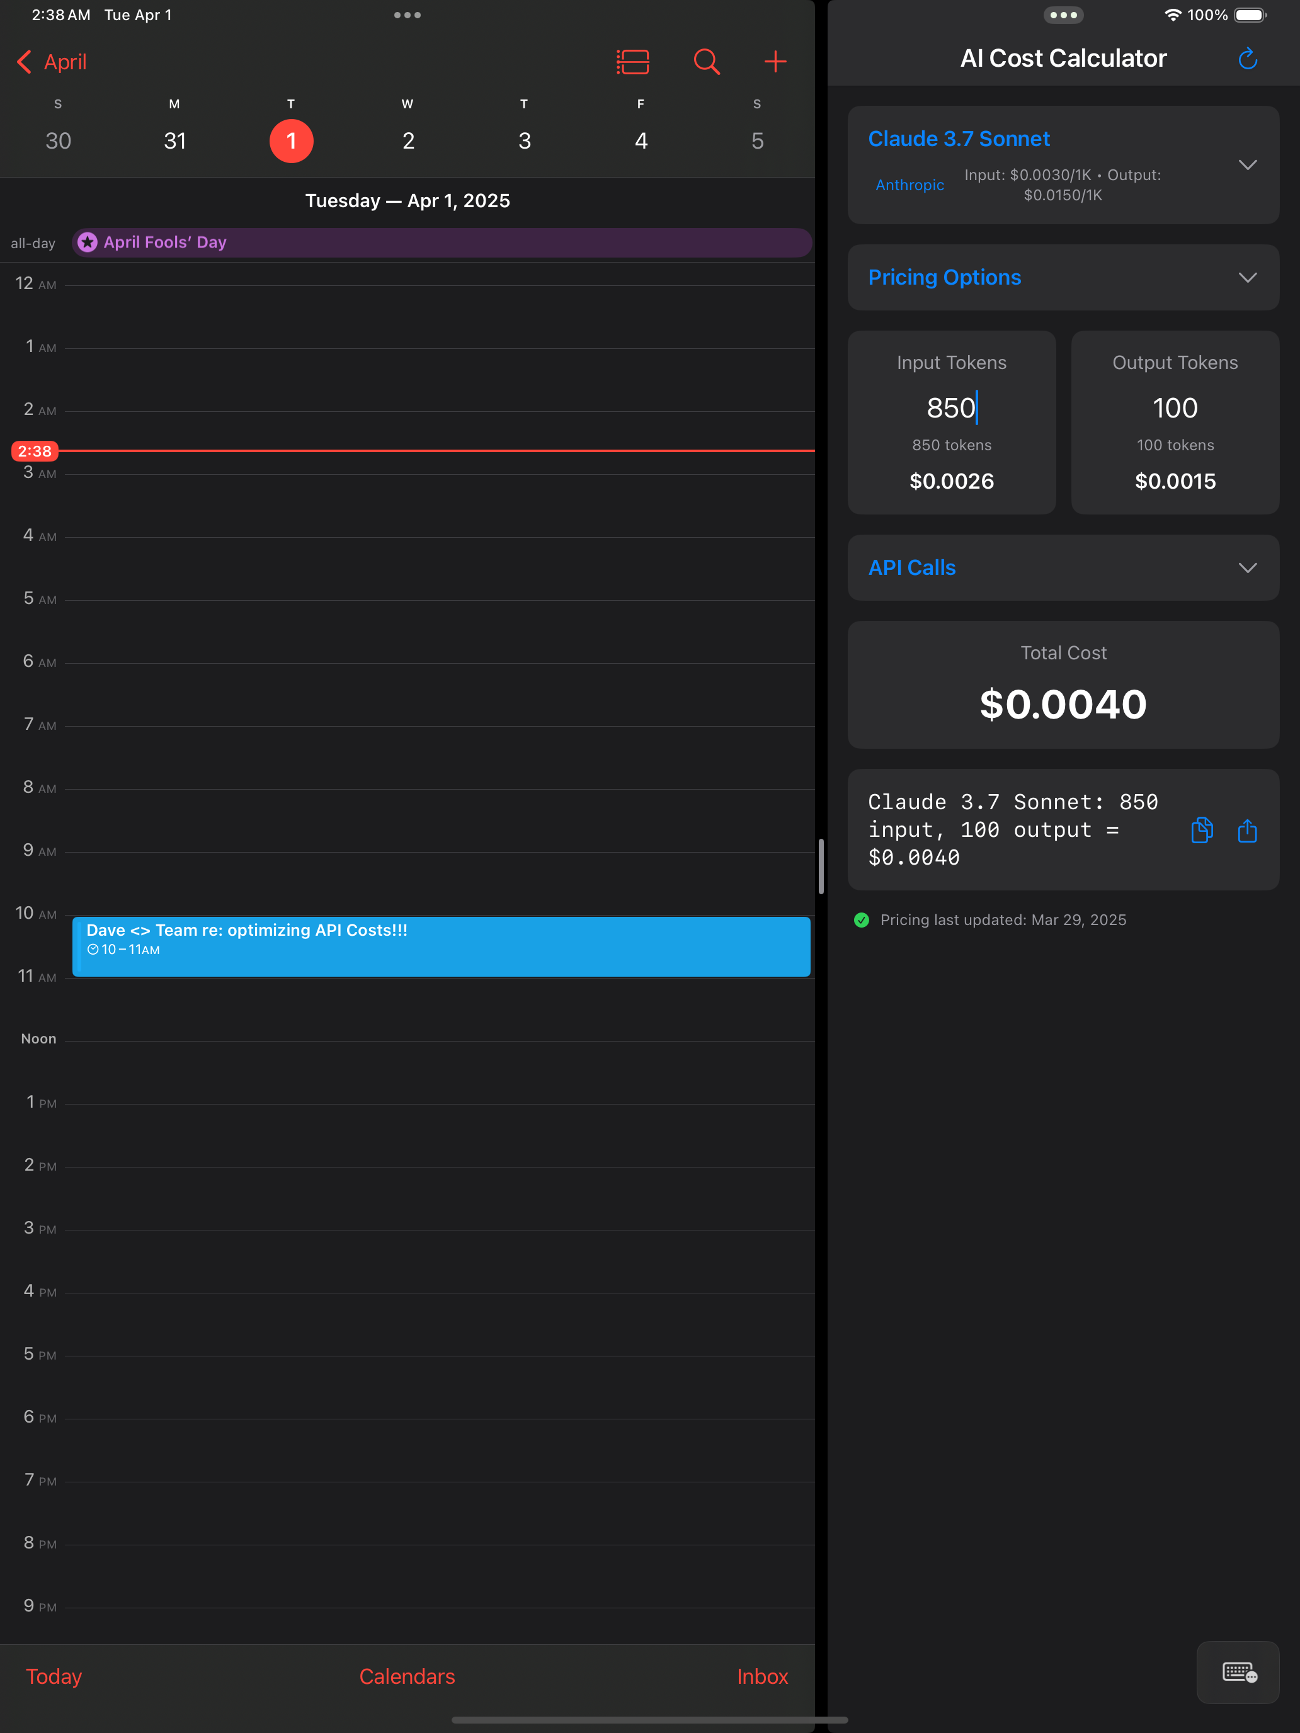Tap the Anthropic provider label
Screen dimensions: 1300x1733
pyautogui.click(x=909, y=185)
